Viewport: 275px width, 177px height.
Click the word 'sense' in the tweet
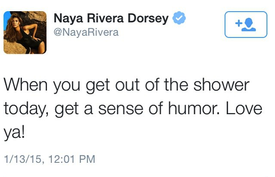click(x=121, y=109)
